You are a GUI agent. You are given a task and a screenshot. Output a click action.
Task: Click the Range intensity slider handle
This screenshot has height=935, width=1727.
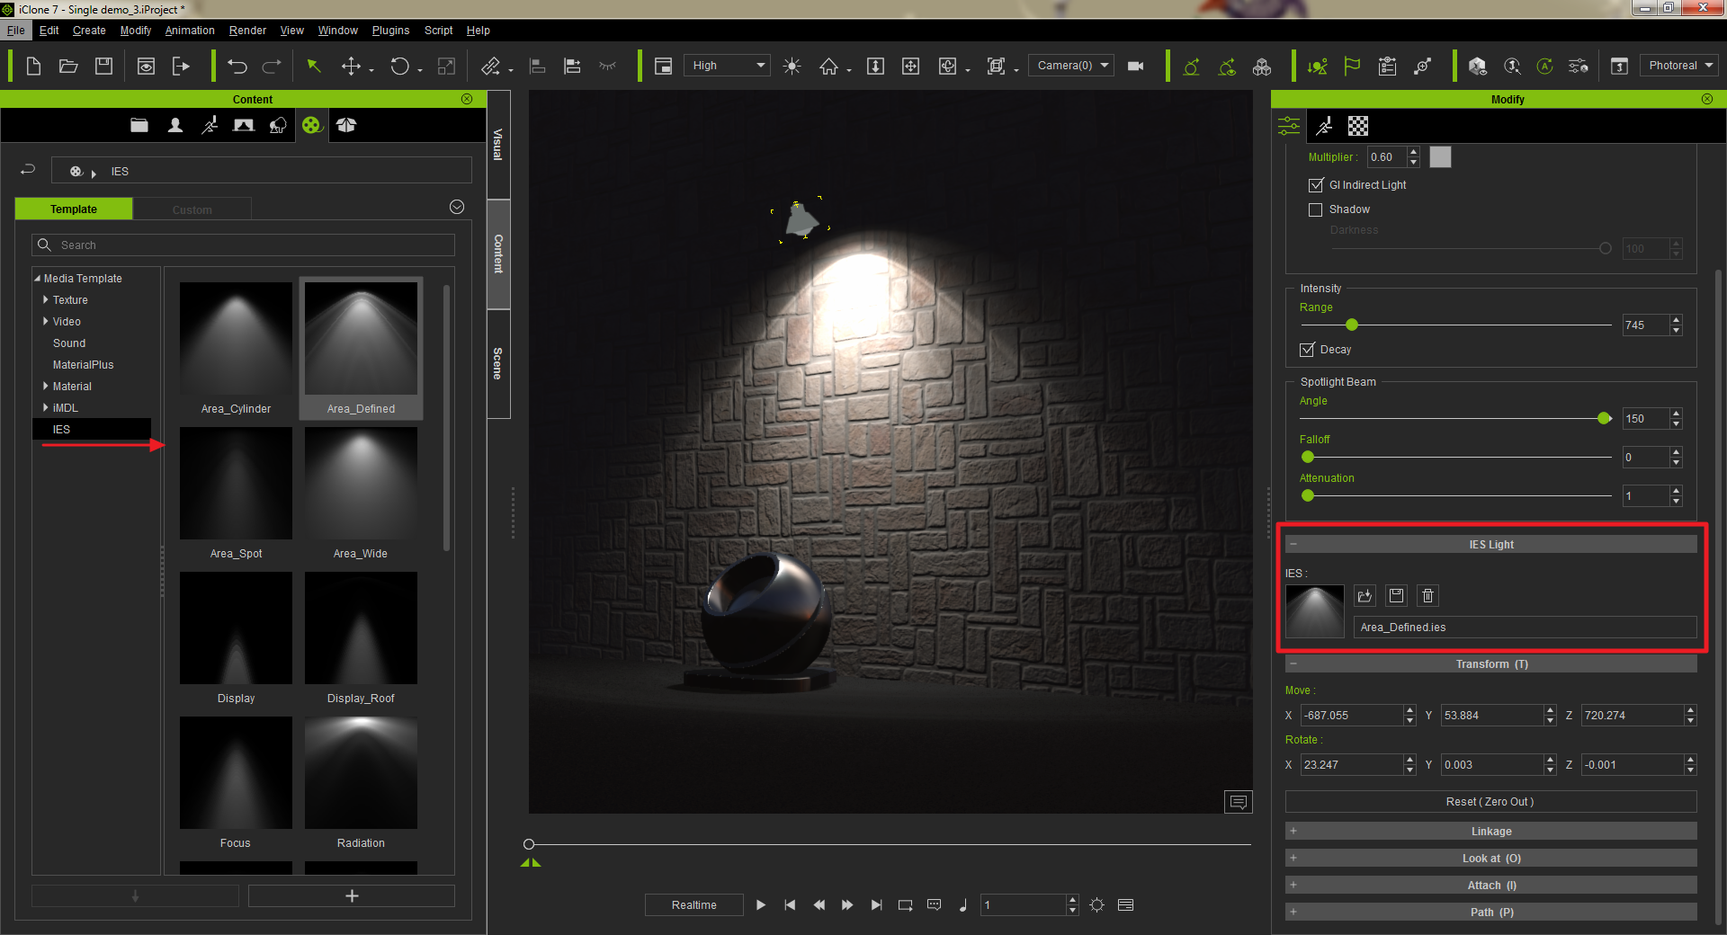pyautogui.click(x=1352, y=325)
